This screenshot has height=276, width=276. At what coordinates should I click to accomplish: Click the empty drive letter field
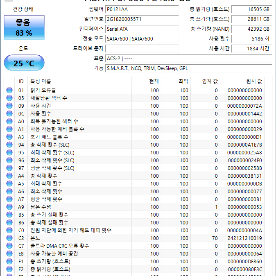(x=142, y=49)
